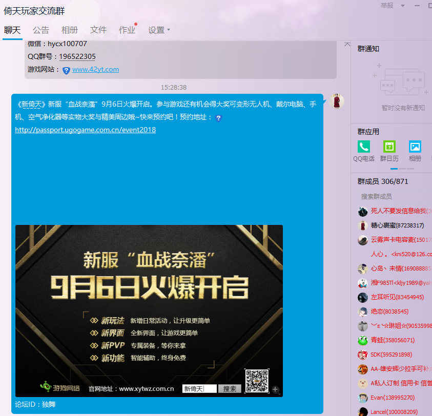Viewport: 432px width, 416px height.
Task: Open the 血战奈潘 promotional image
Action: pyautogui.click(x=149, y=311)
